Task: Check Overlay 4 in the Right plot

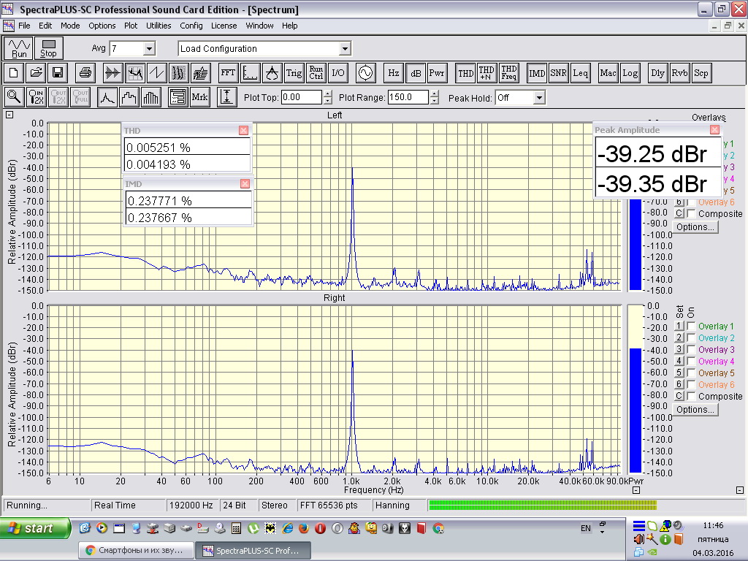Action: 691,362
